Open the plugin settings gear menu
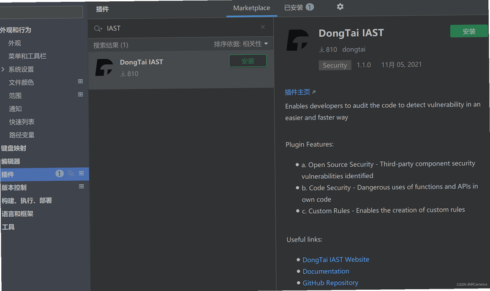This screenshot has width=490, height=291. [x=340, y=7]
